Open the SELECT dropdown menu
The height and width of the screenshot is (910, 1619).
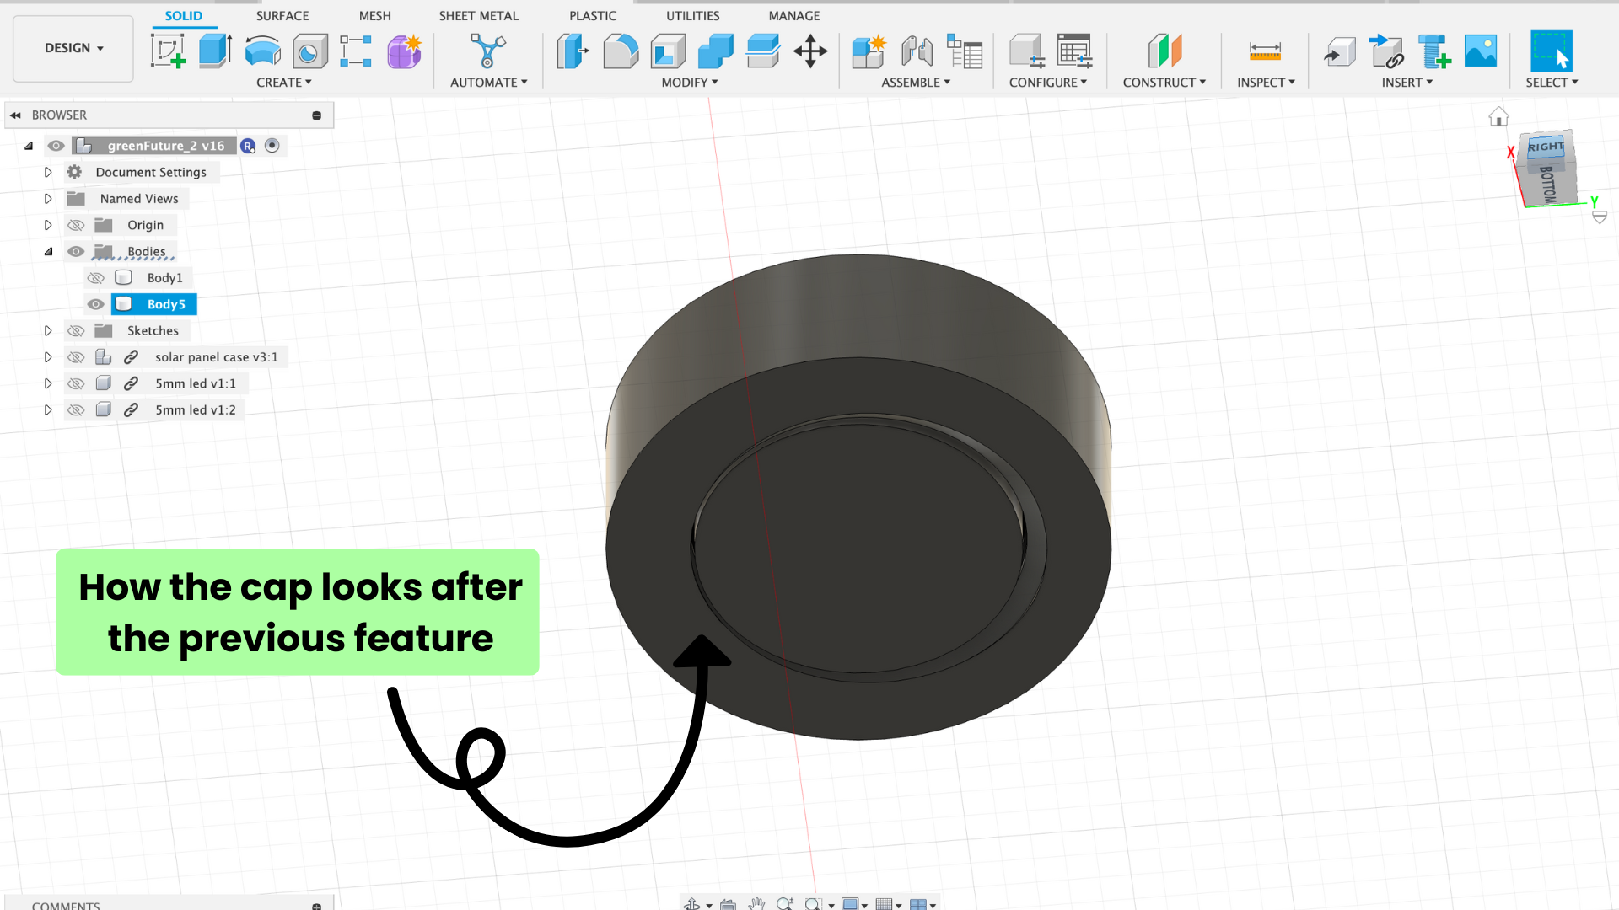click(x=1552, y=83)
